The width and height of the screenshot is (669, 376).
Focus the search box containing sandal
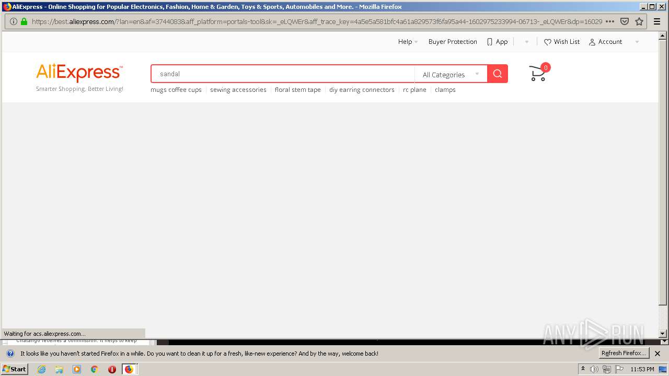pos(283,74)
